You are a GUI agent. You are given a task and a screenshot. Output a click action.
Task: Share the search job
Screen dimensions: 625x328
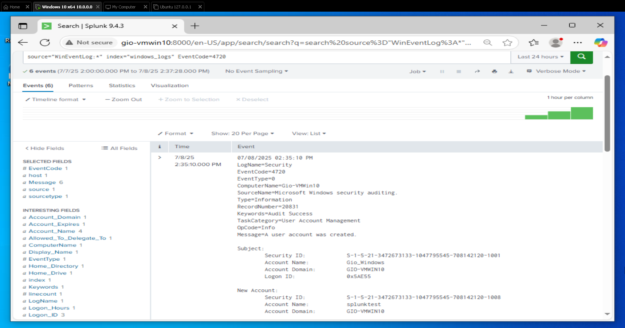pyautogui.click(x=477, y=71)
